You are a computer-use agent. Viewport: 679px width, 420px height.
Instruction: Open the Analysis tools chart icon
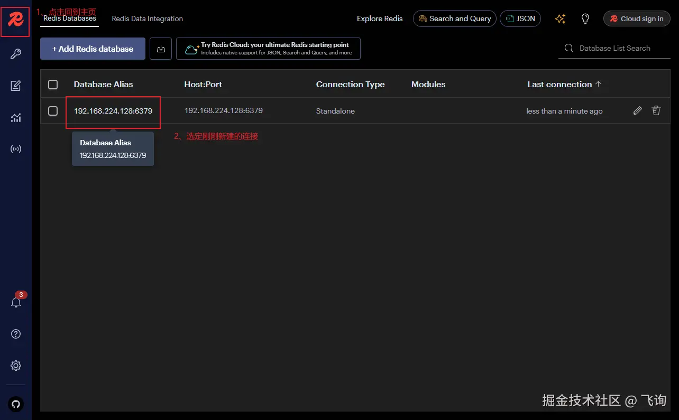click(x=16, y=117)
